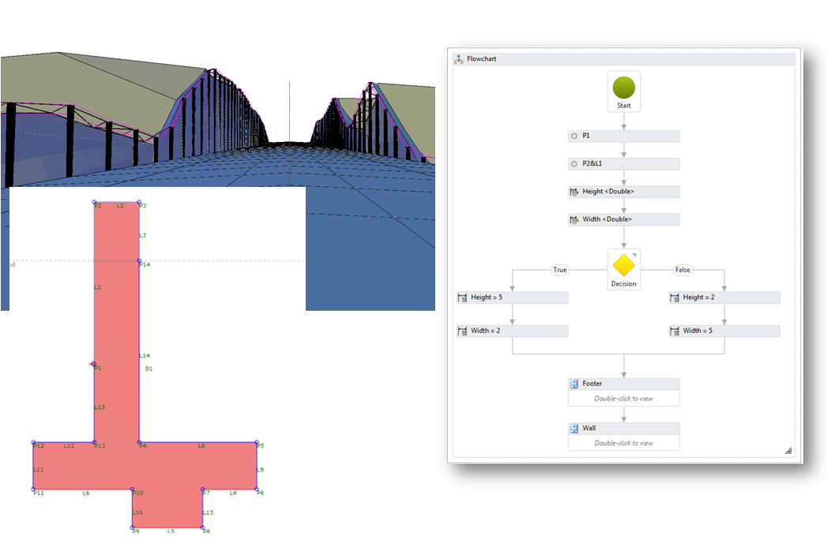Select point P5 on the shape
The image size is (827, 545).
tap(257, 442)
